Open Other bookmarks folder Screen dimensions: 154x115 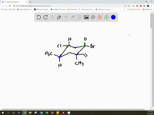click(x=134, y=9)
